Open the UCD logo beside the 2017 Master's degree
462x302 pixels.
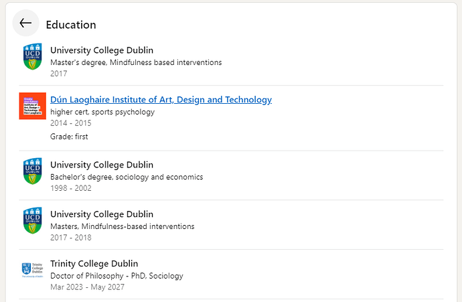pos(33,56)
